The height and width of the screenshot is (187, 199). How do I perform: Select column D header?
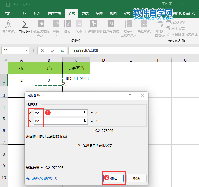point(103,60)
